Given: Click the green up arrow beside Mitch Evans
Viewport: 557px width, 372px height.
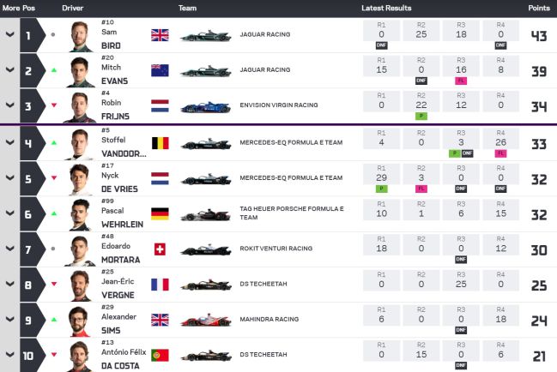Looking at the screenshot, I should tap(54, 71).
